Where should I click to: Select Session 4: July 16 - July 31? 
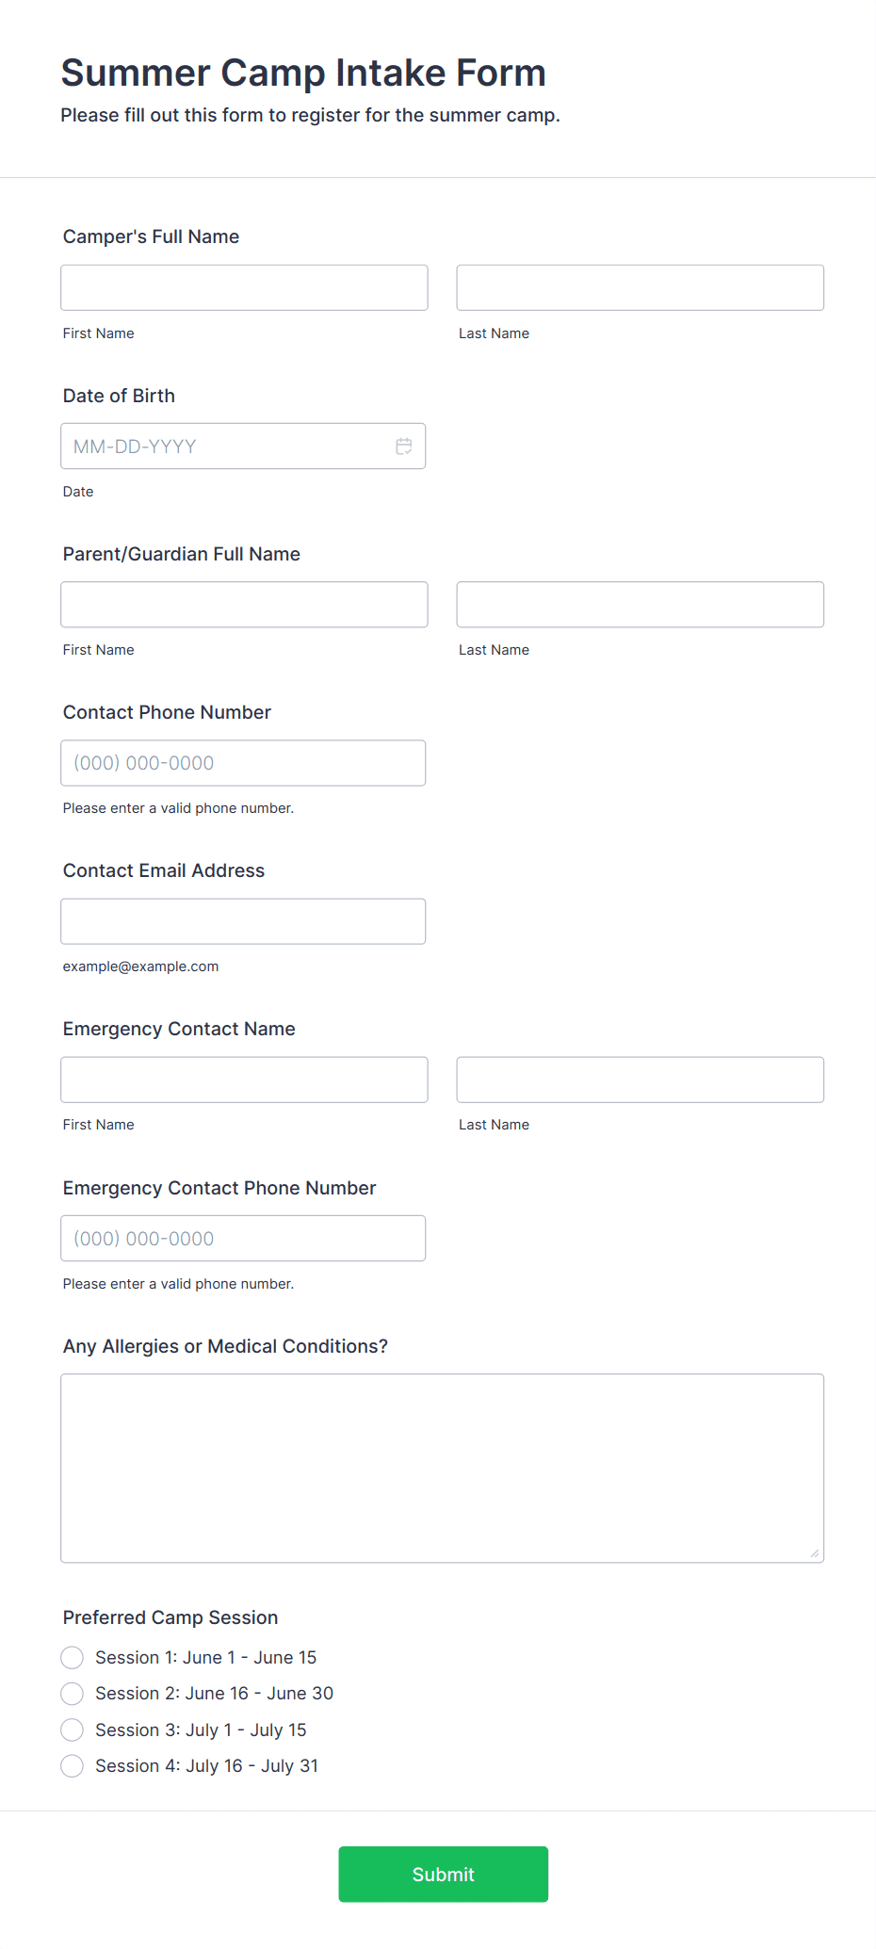pos(73,1766)
